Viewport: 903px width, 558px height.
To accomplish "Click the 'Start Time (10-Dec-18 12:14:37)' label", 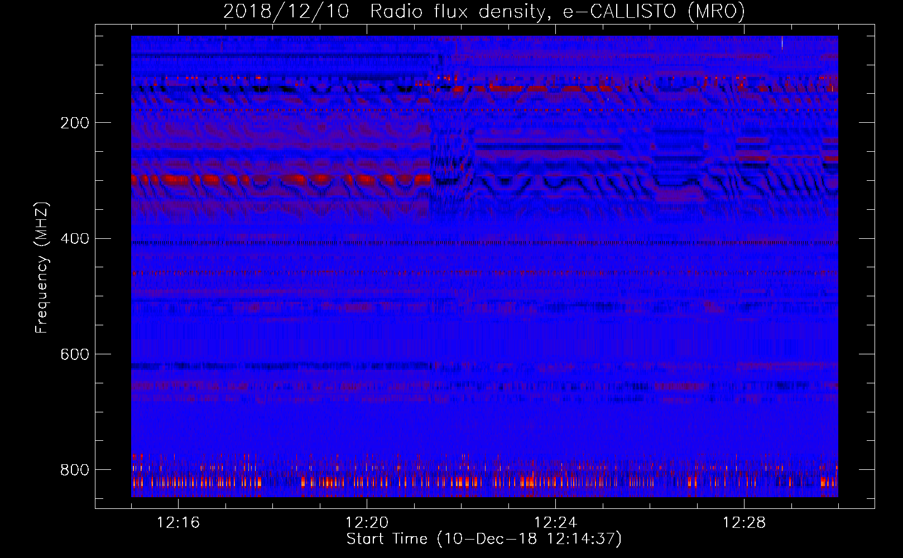I will click(x=484, y=539).
